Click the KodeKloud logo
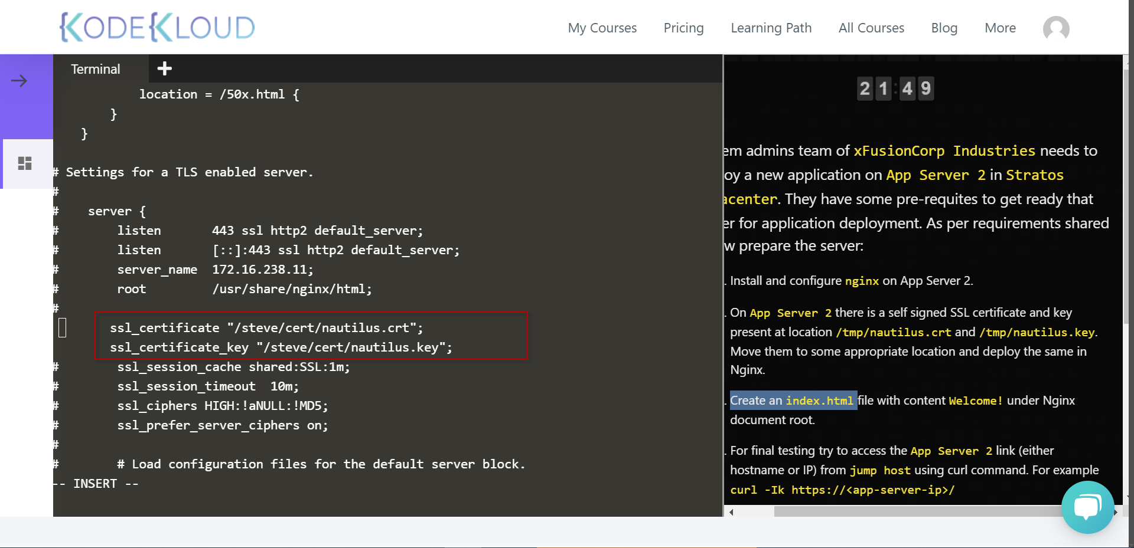The image size is (1134, 548). click(157, 27)
